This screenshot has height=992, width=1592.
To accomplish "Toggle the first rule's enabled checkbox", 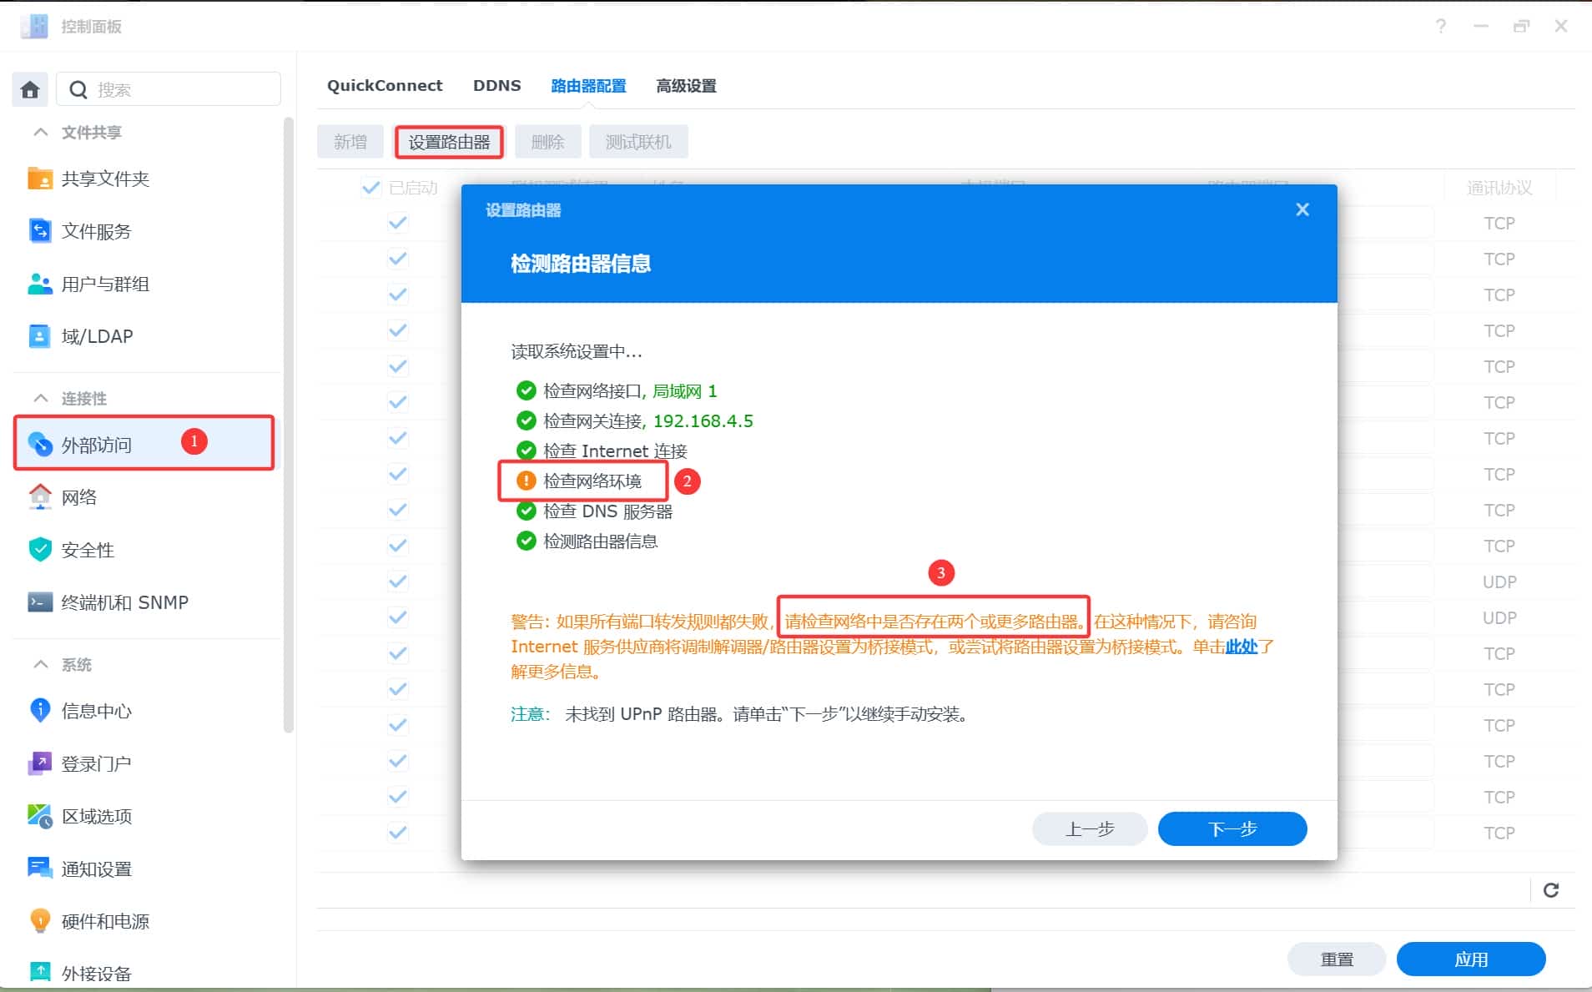I will pos(398,223).
